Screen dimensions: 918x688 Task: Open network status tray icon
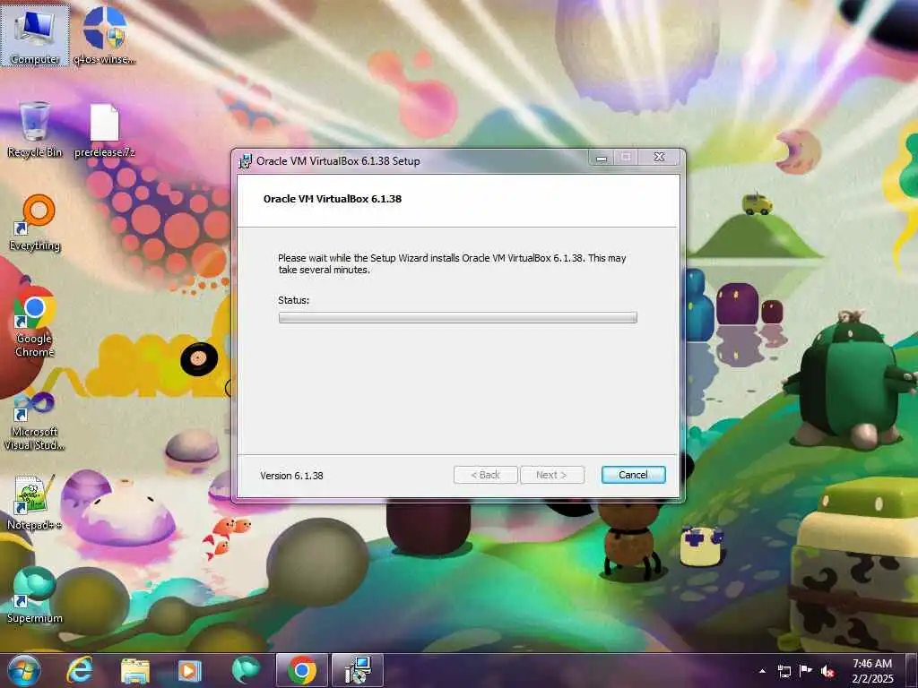(x=784, y=671)
